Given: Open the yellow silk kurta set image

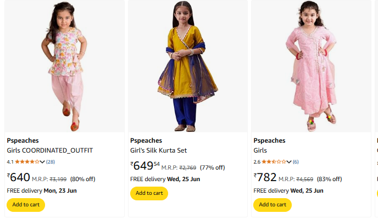Looking at the screenshot, I should point(188,66).
